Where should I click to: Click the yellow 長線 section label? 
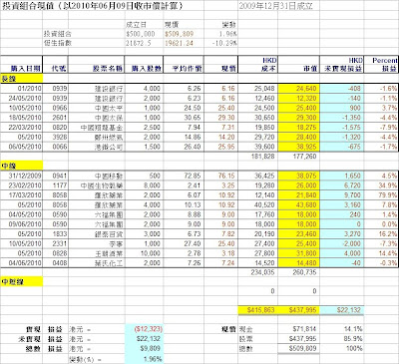[x=22, y=79]
